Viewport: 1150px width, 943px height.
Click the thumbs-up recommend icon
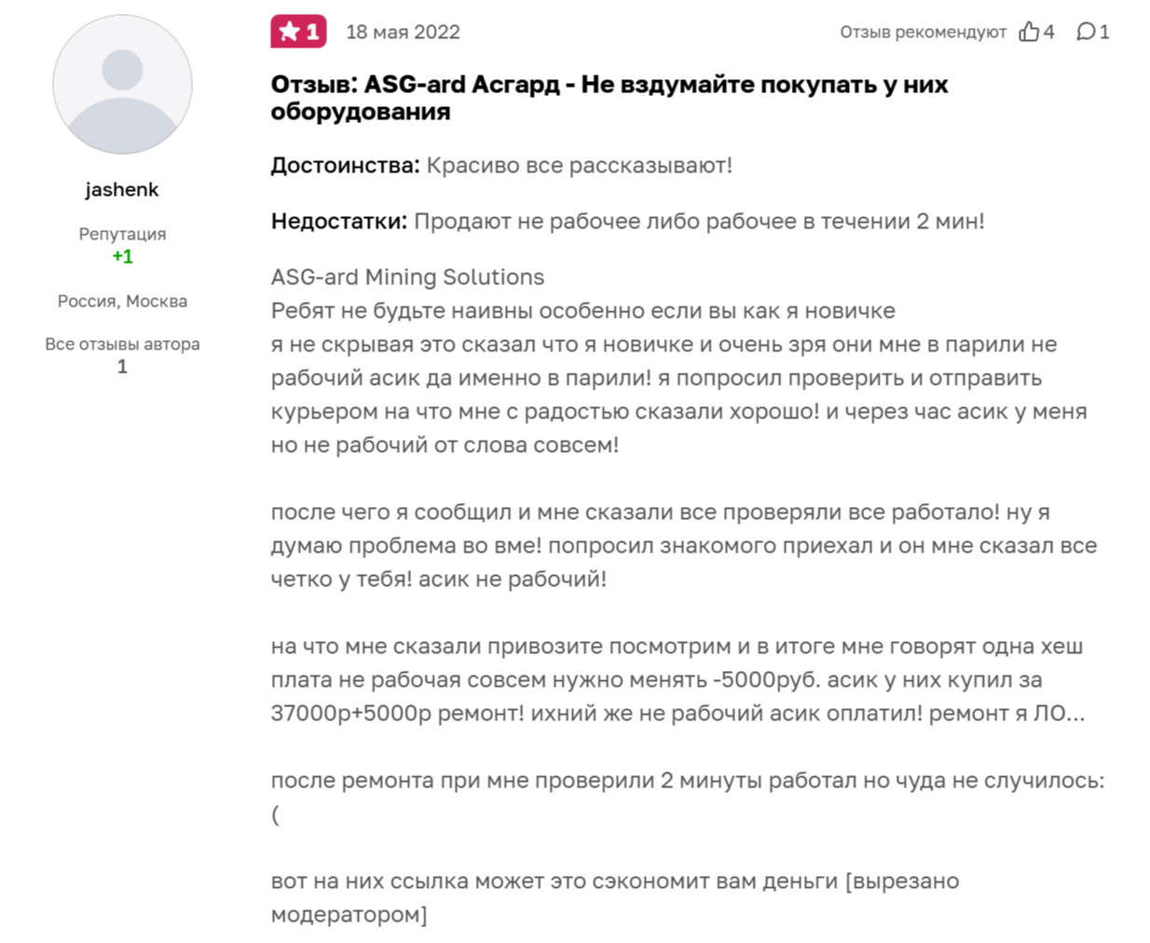[x=1029, y=32]
